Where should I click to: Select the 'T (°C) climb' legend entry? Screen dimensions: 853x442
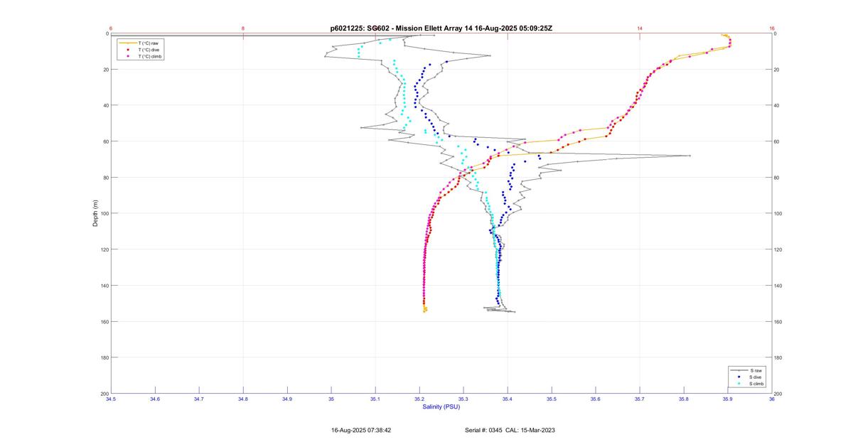(141, 56)
